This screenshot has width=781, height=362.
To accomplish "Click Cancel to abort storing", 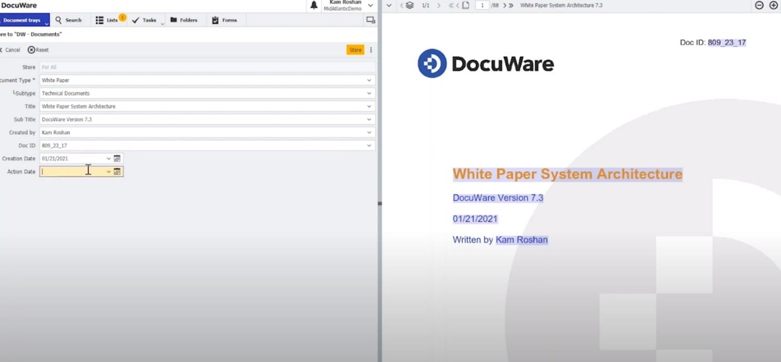I will [x=11, y=49].
